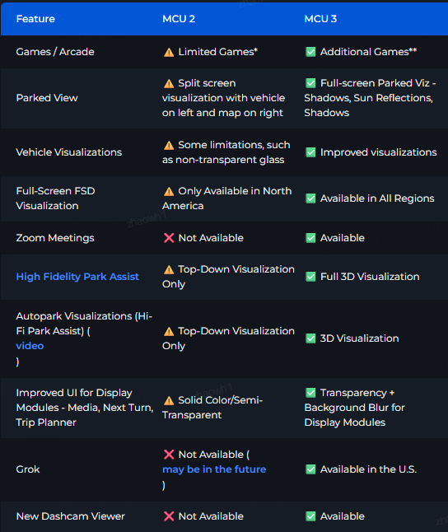
Task: Click the 'Autopark Visualizations (Hi-Fi Park Assist)' text
Action: click(84, 324)
